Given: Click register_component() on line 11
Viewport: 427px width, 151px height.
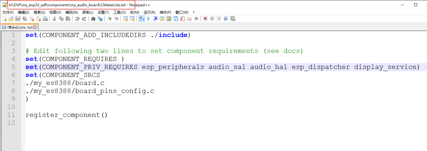Looking at the screenshot, I should (66, 115).
